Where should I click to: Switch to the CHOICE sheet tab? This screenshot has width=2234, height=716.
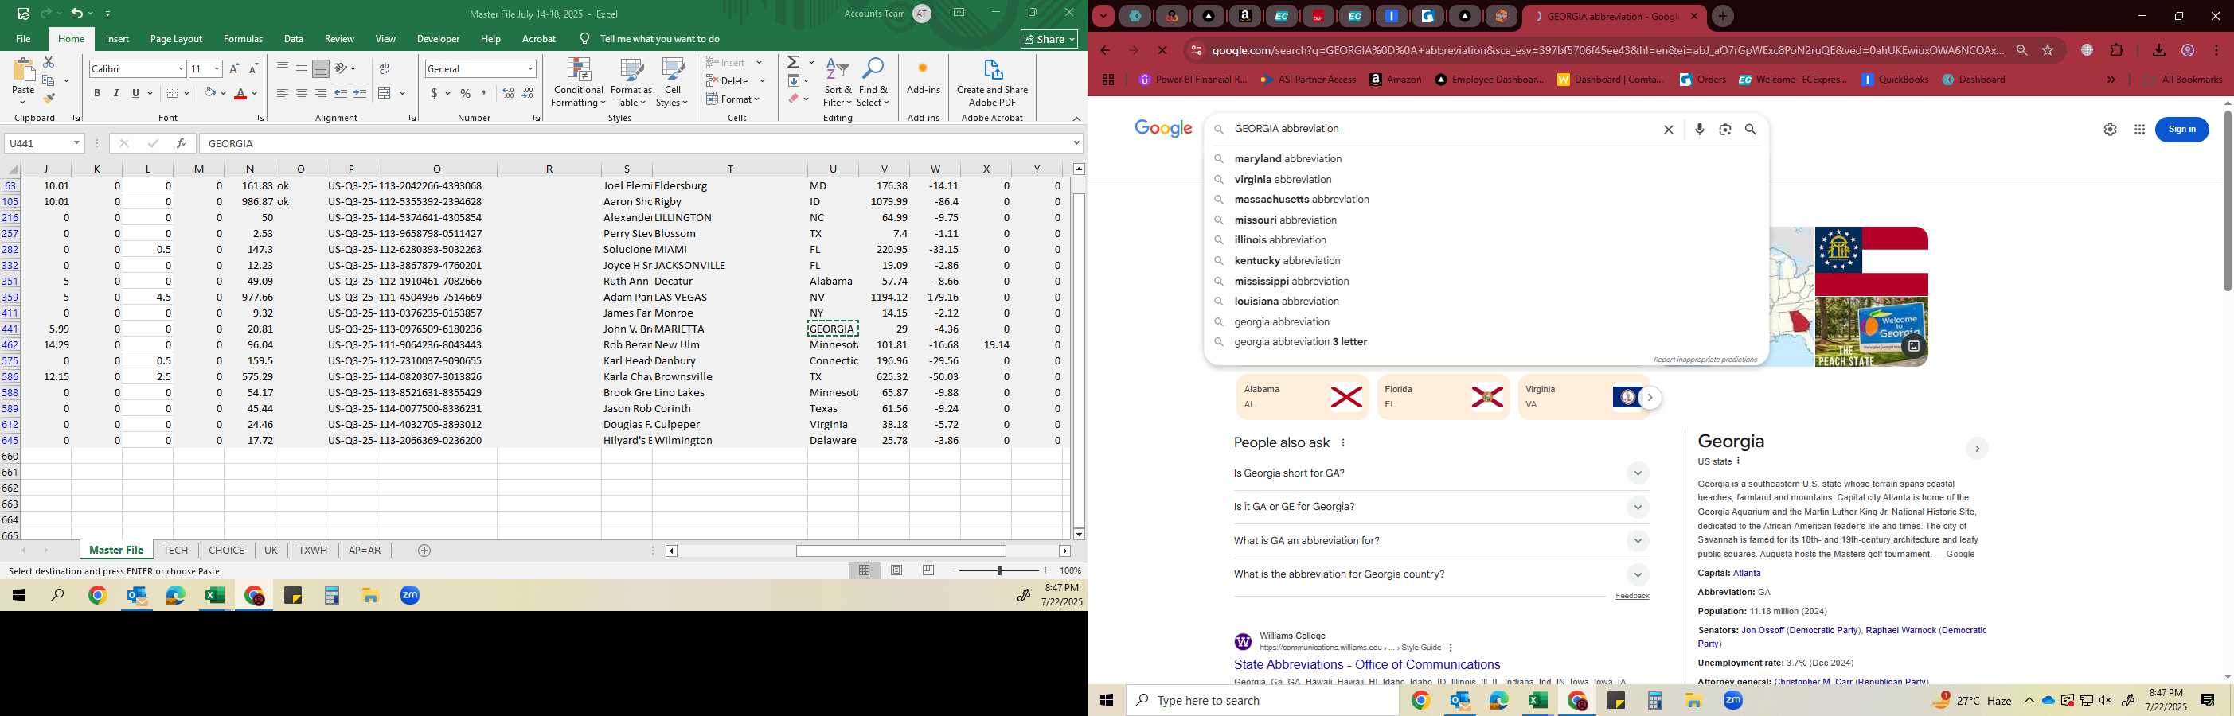click(x=226, y=551)
